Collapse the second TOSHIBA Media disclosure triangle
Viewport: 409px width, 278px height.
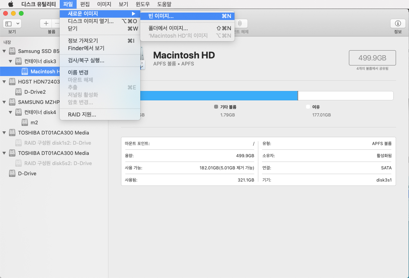tap(4, 153)
